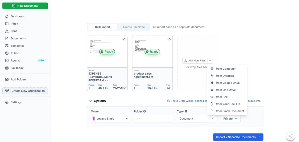Viewport: 299px width, 142px height.
Task: Click the EXPENSE REIMBURSEMENT REQUEST.docx file name
Action: point(100,77)
